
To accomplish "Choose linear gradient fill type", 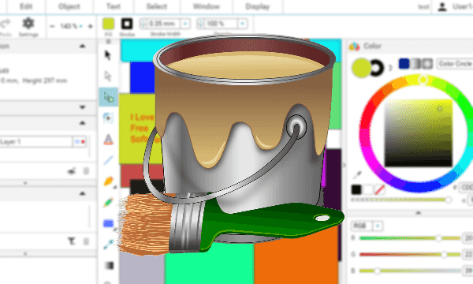I will point(415,63).
